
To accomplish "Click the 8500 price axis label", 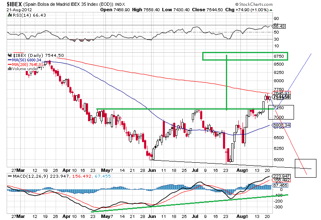I will (279, 64).
